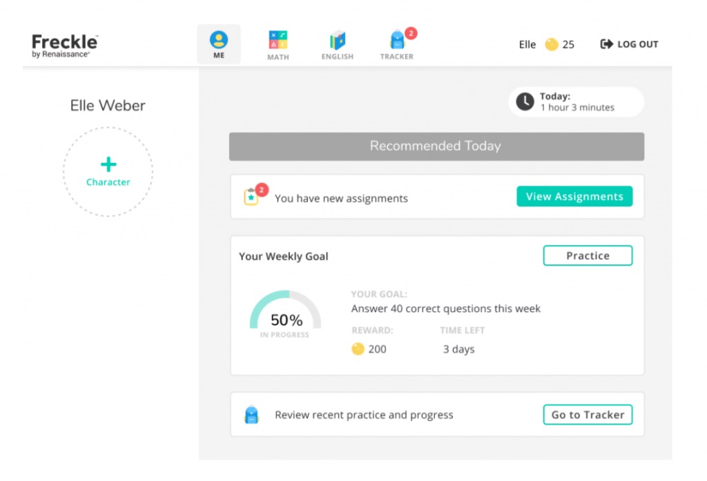Click the Elle username in header
The height and width of the screenshot is (481, 707).
tap(527, 45)
